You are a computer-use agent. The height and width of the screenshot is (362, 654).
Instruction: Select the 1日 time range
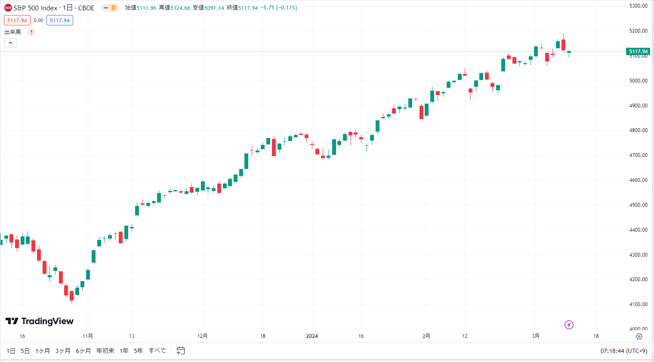click(11, 351)
